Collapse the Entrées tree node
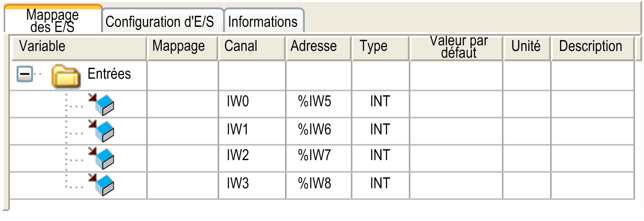The height and width of the screenshot is (221, 644). pyautogui.click(x=24, y=74)
